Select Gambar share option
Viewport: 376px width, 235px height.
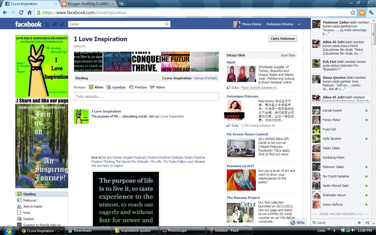coord(116,87)
